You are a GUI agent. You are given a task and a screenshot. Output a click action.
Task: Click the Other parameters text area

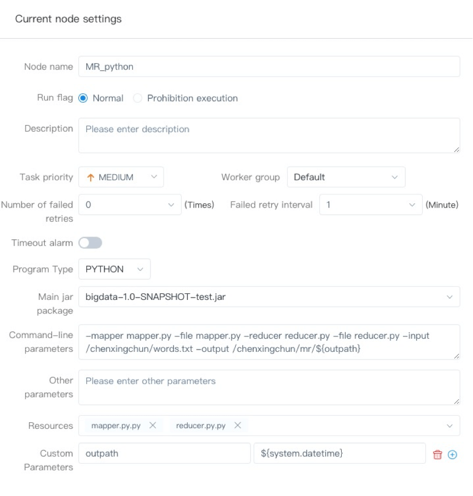pos(268,387)
